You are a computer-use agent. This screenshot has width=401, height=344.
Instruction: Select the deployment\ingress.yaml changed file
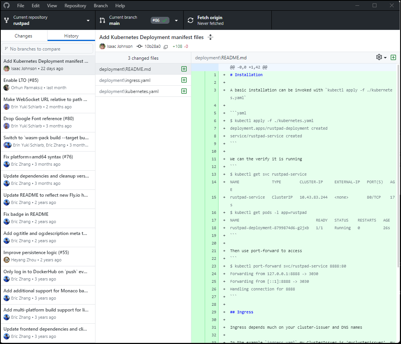[x=143, y=80]
